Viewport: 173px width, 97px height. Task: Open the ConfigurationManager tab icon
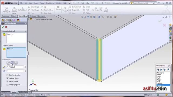click(x=10, y=20)
